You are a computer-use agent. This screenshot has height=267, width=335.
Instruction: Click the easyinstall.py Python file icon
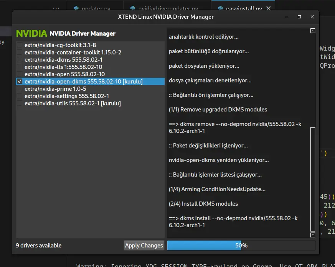coord(221,8)
